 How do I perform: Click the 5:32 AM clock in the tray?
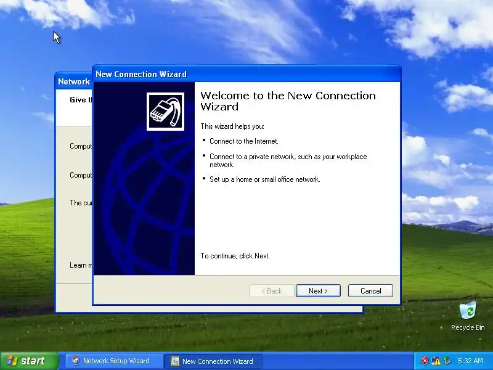[470, 361]
